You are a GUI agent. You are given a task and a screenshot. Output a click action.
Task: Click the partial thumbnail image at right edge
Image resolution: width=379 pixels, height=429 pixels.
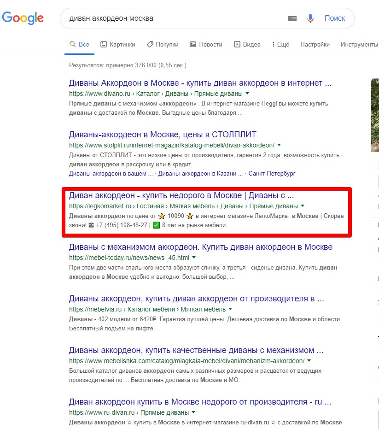tap(375, 115)
